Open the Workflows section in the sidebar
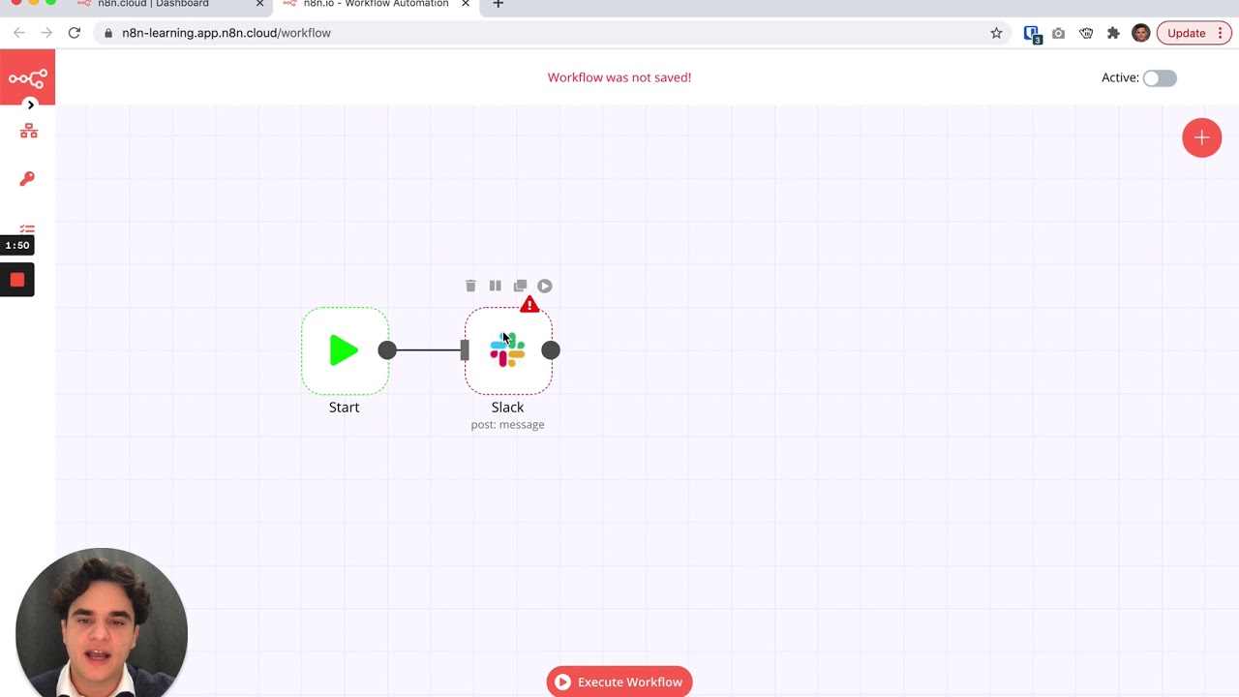 29,131
